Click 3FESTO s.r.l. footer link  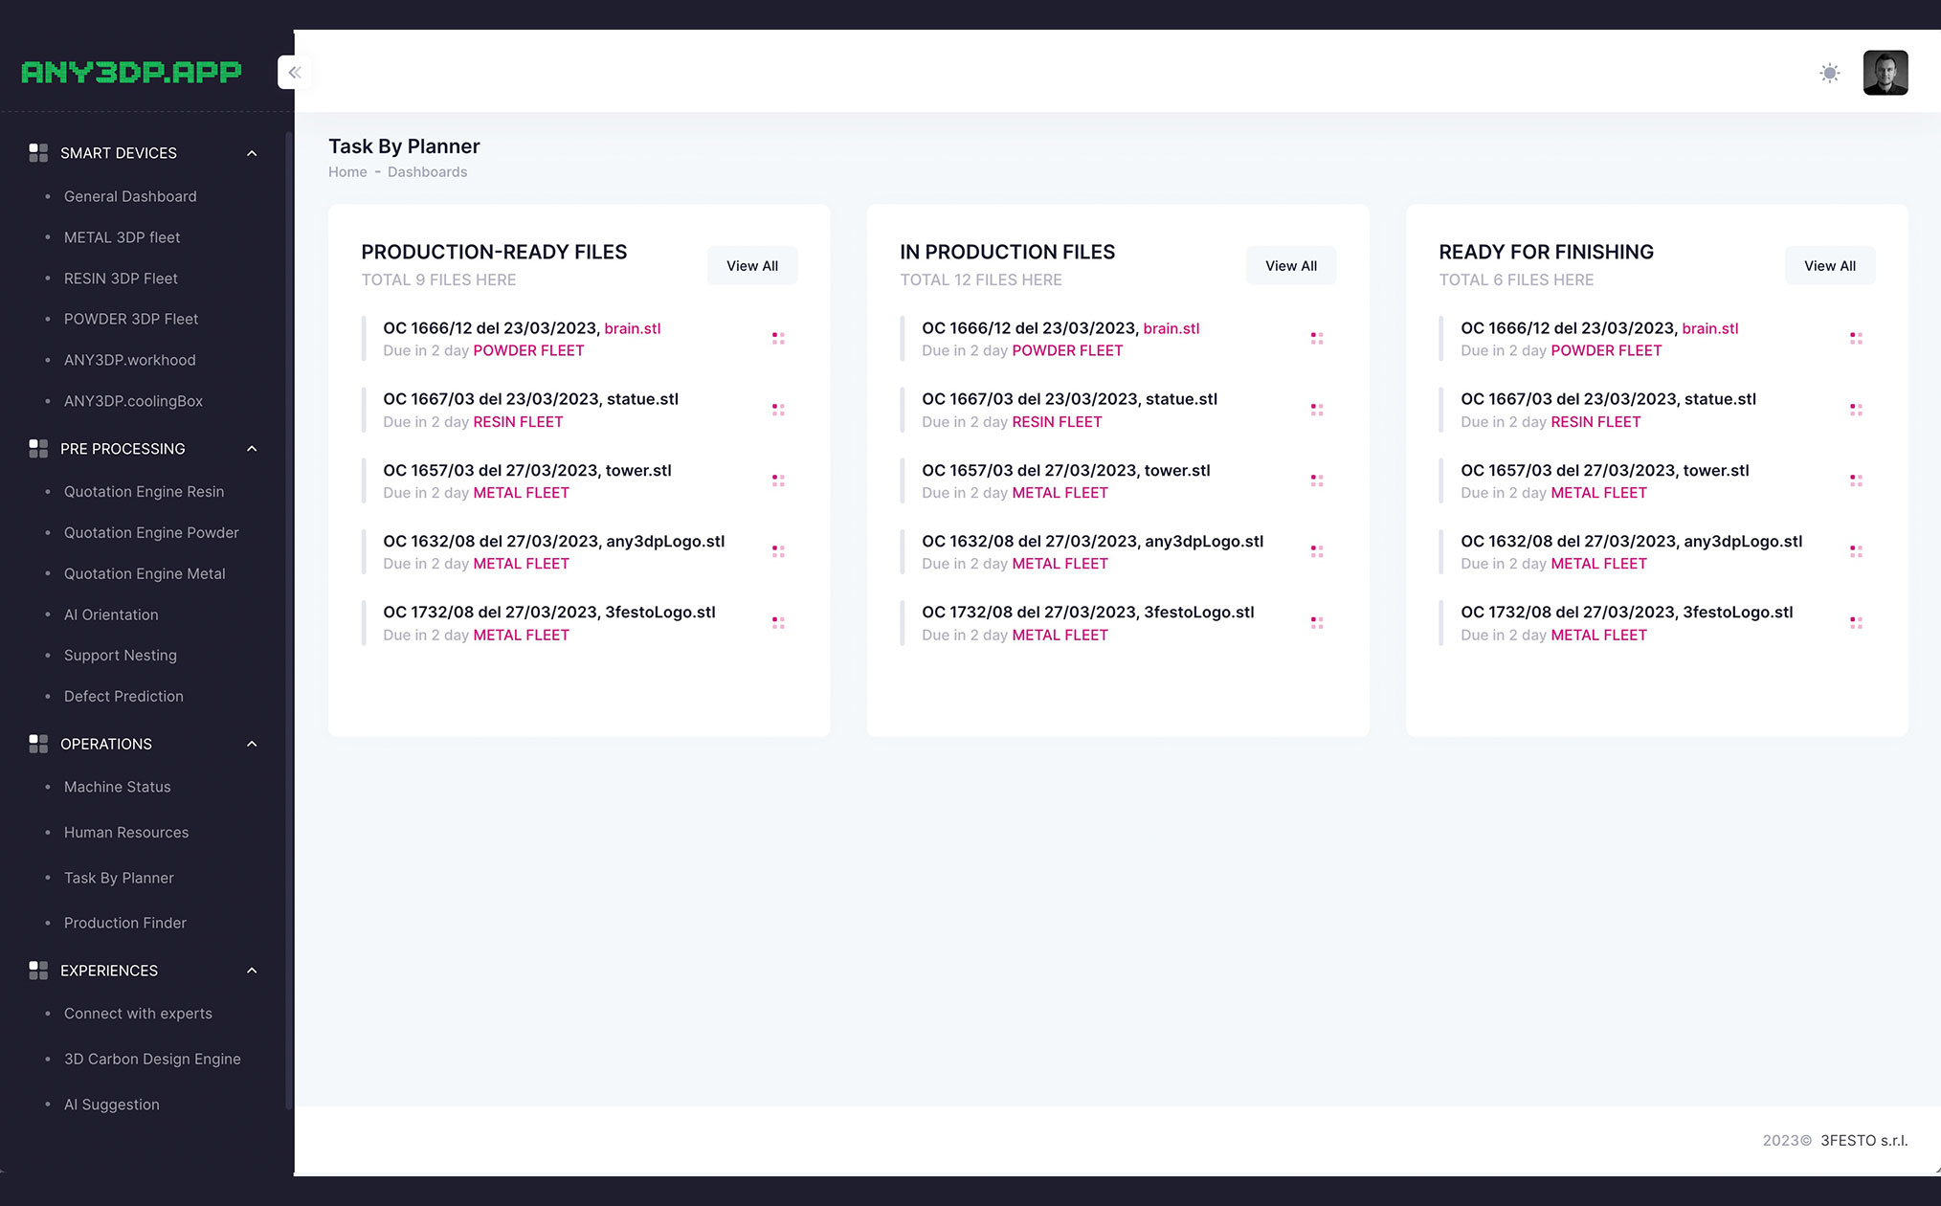pos(1863,1140)
